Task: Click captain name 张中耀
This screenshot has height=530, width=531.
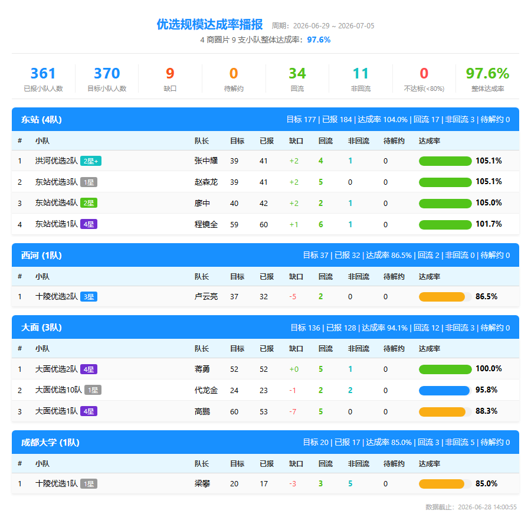Action: [206, 161]
